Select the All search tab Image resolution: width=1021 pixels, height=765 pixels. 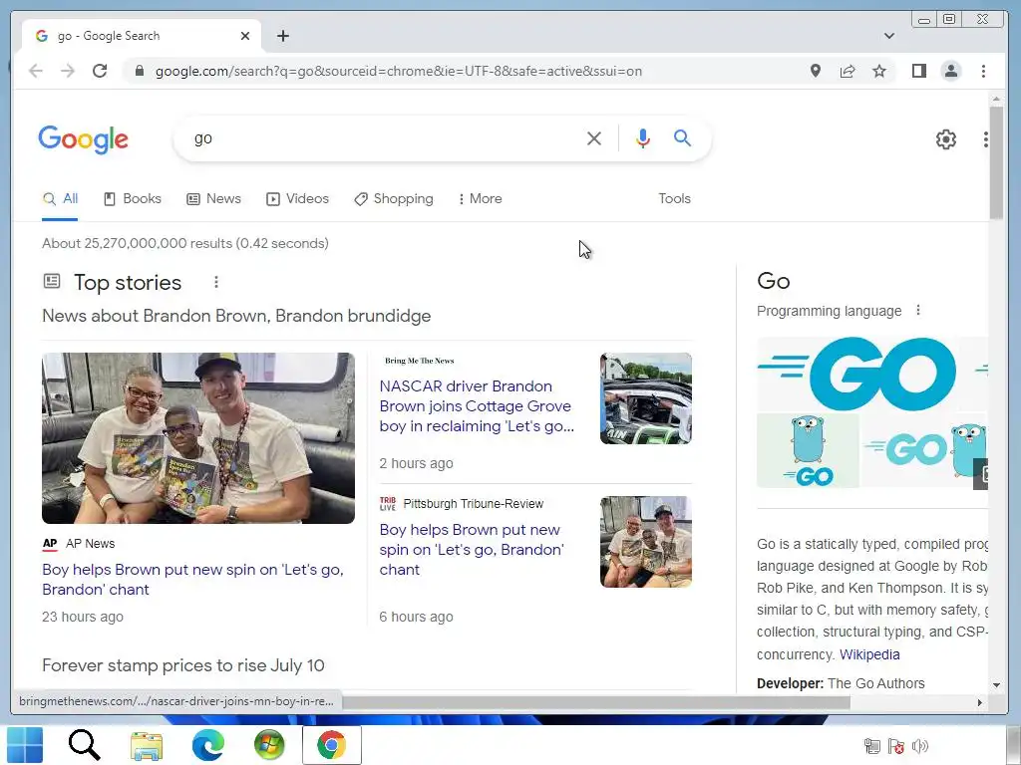(x=60, y=199)
